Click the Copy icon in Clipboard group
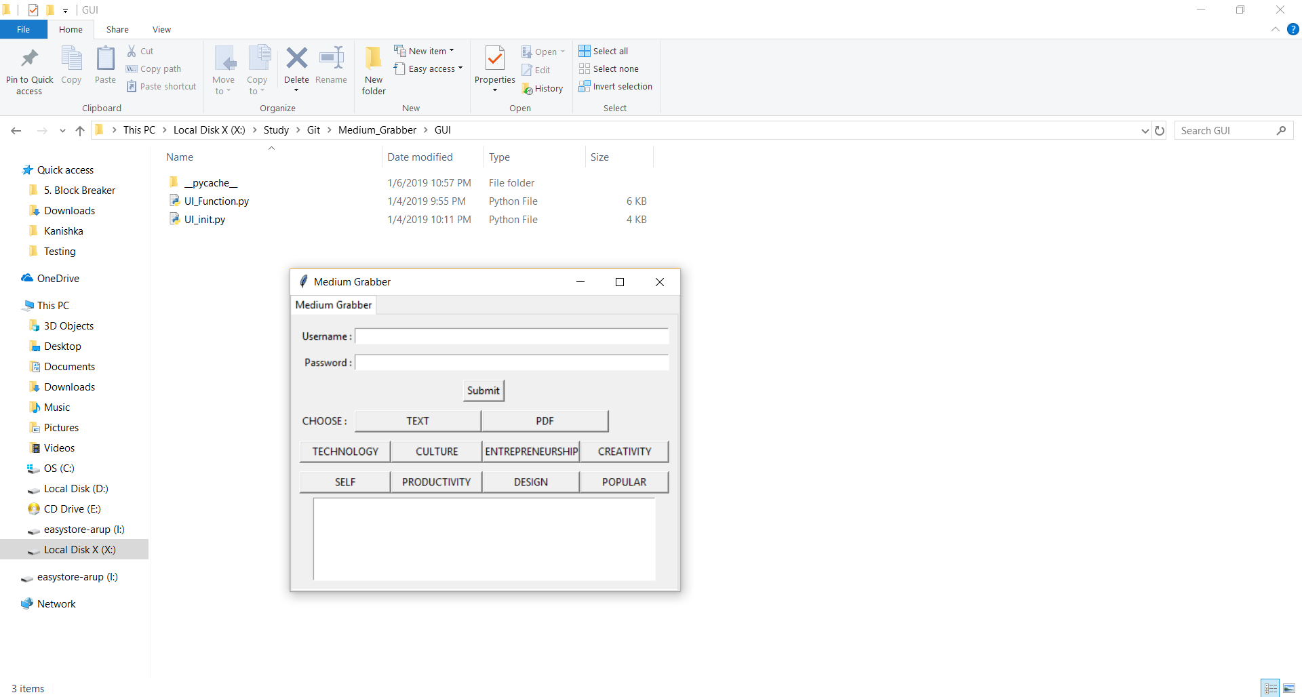 point(71,59)
